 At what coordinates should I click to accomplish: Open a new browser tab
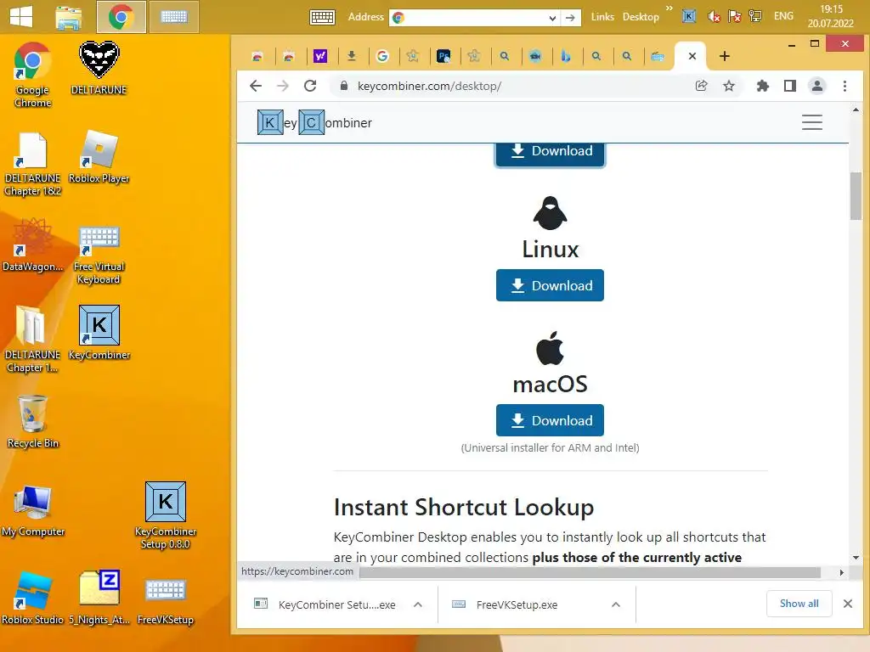click(724, 56)
